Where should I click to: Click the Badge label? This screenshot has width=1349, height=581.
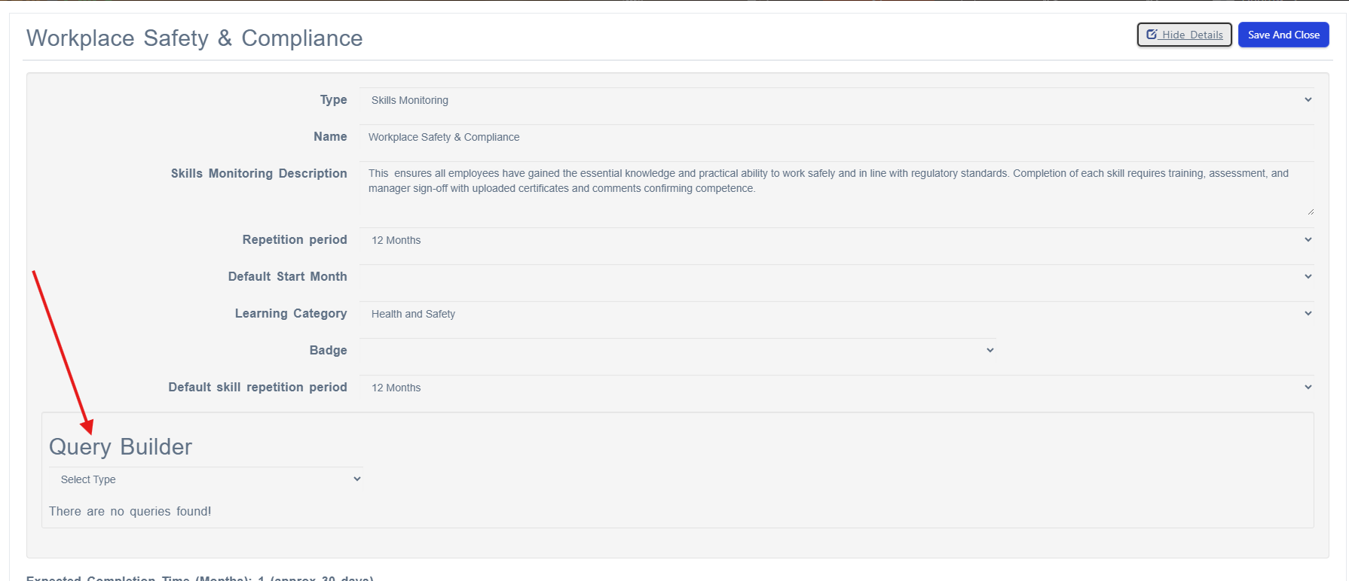[328, 351]
